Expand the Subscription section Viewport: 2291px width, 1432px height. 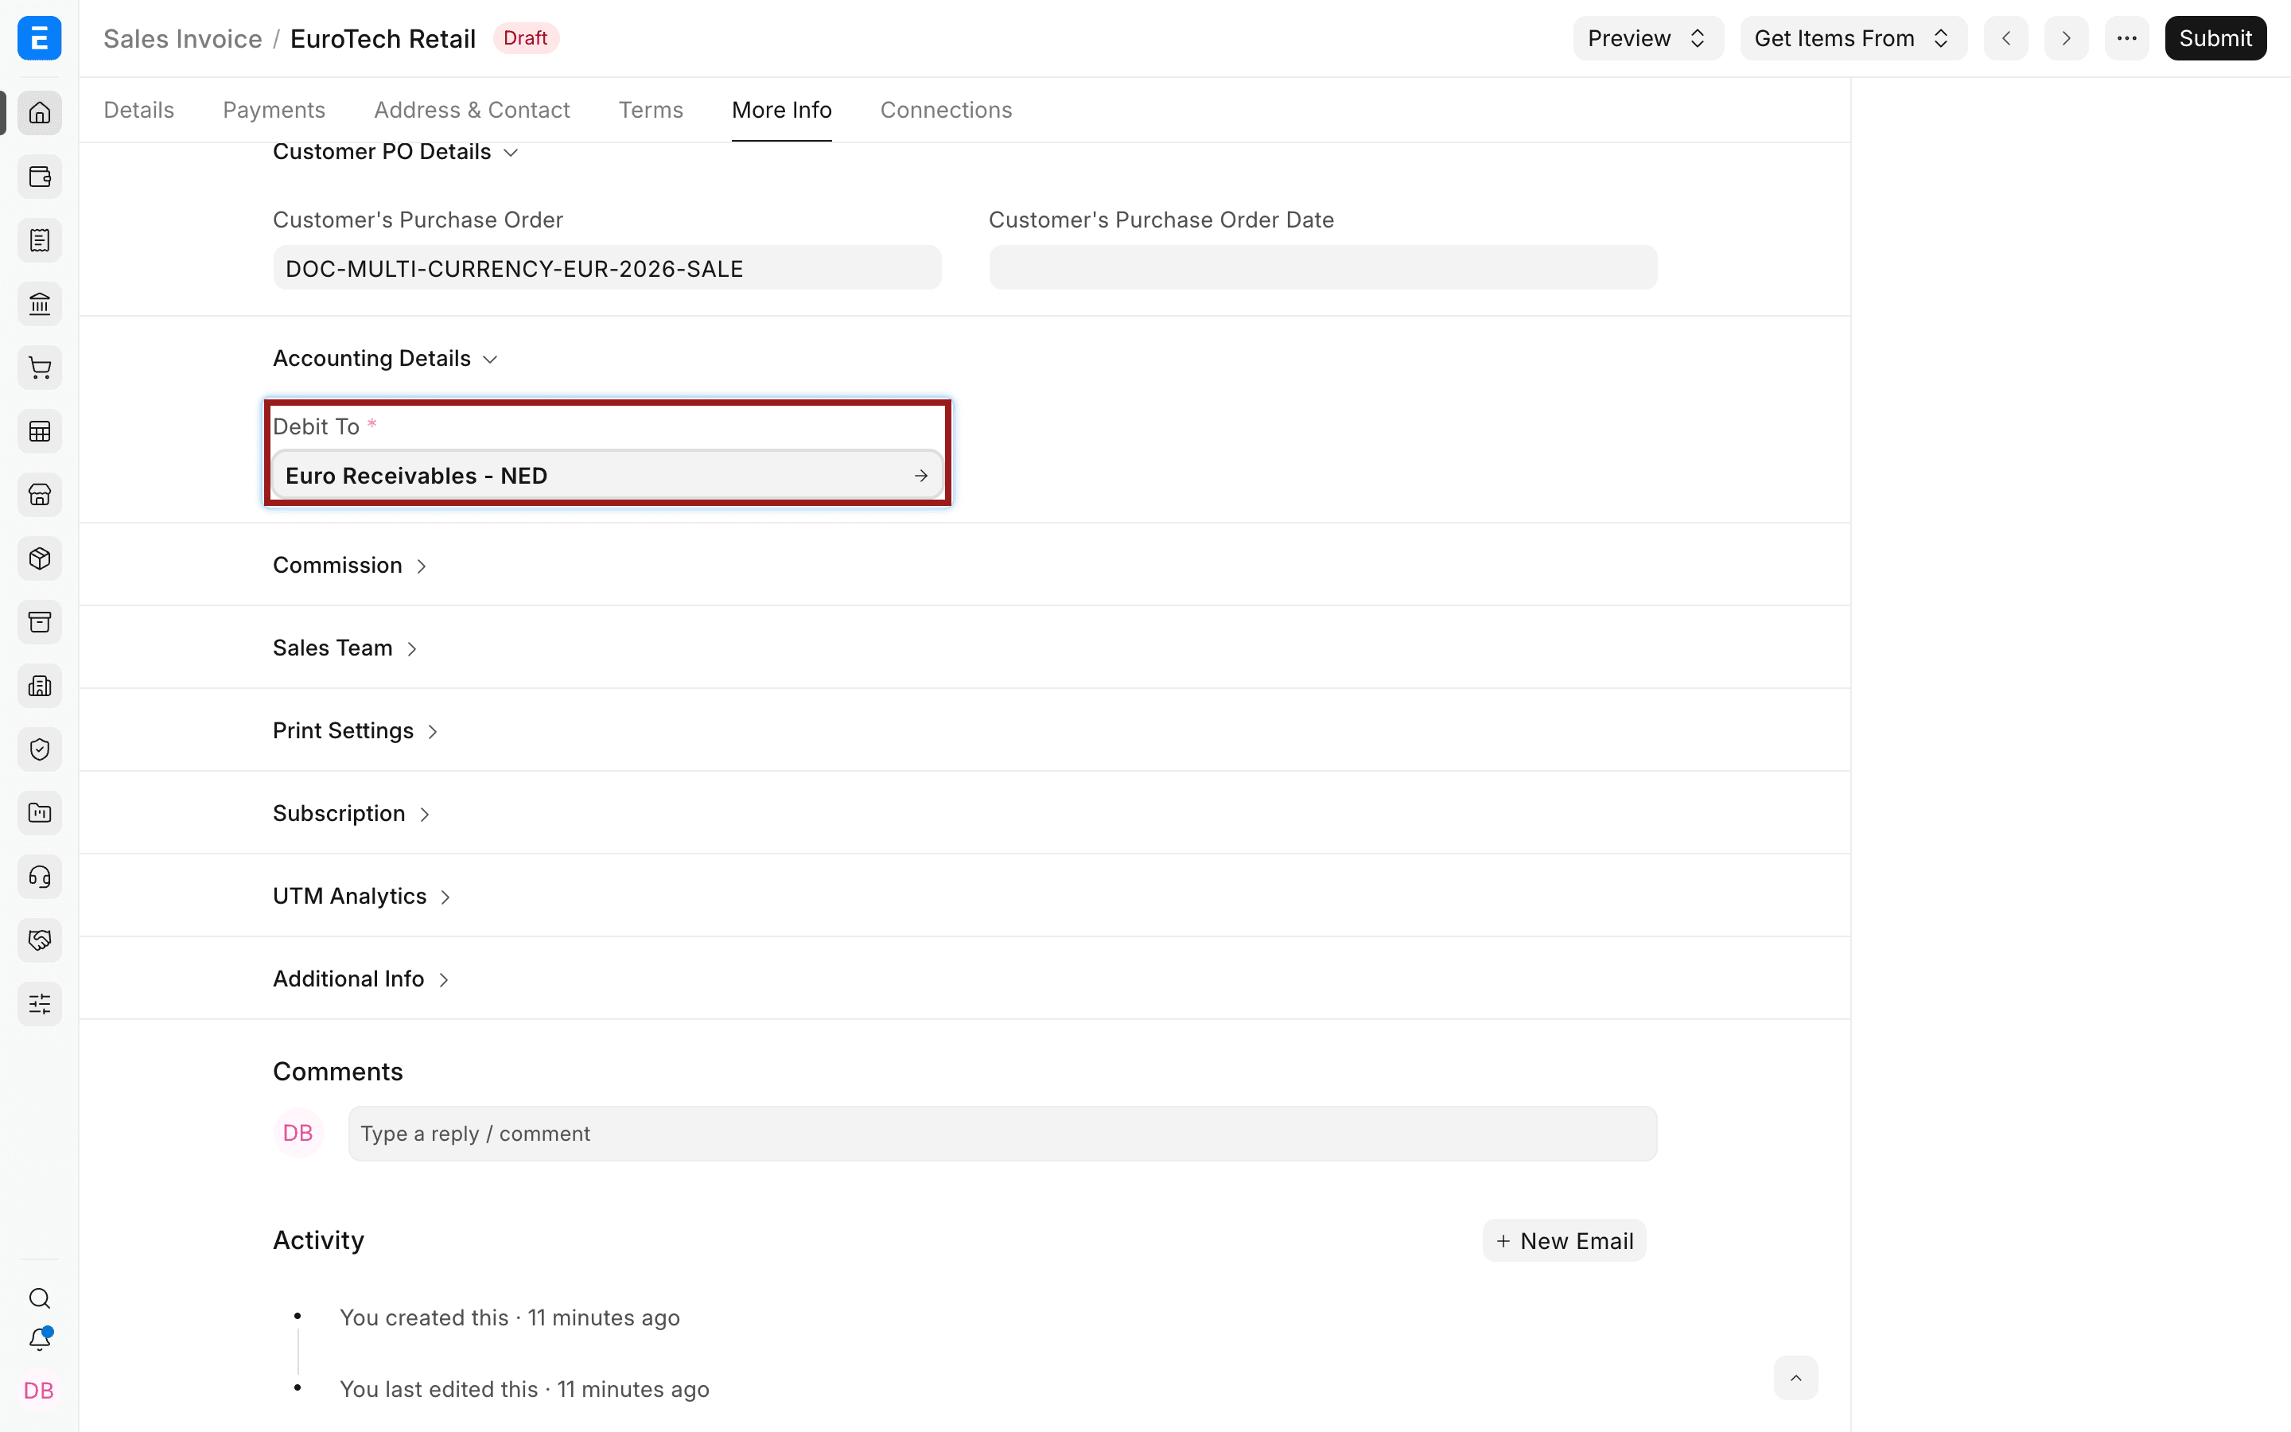coord(352,814)
